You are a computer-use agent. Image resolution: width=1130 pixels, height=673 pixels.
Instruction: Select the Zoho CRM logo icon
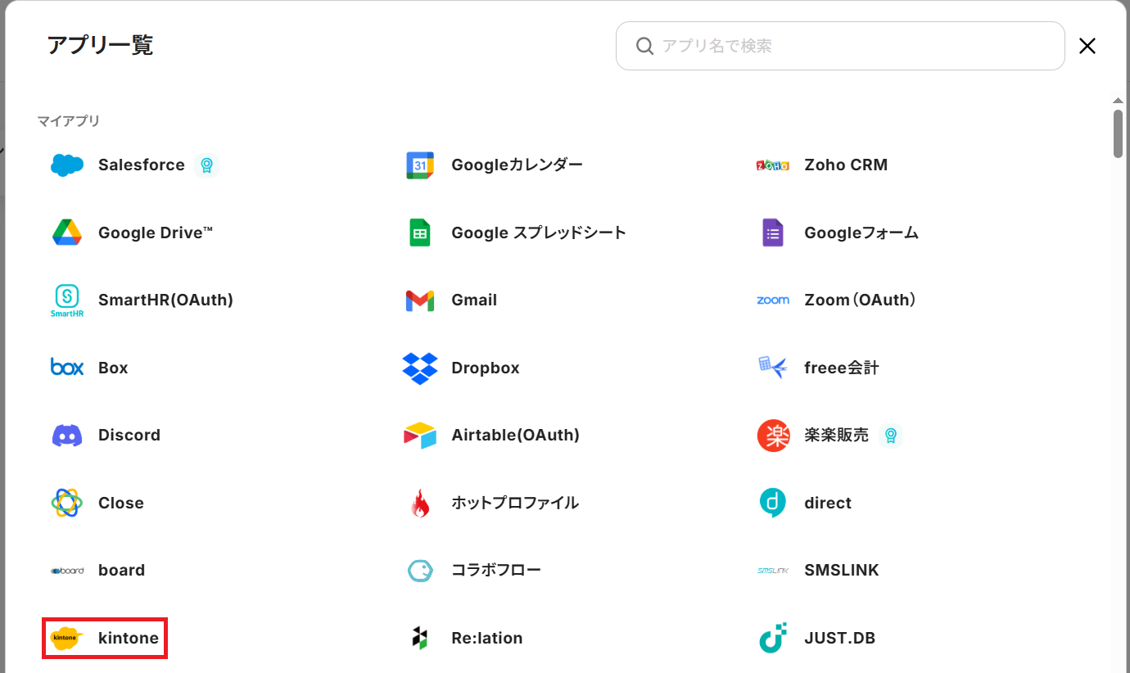pos(773,165)
